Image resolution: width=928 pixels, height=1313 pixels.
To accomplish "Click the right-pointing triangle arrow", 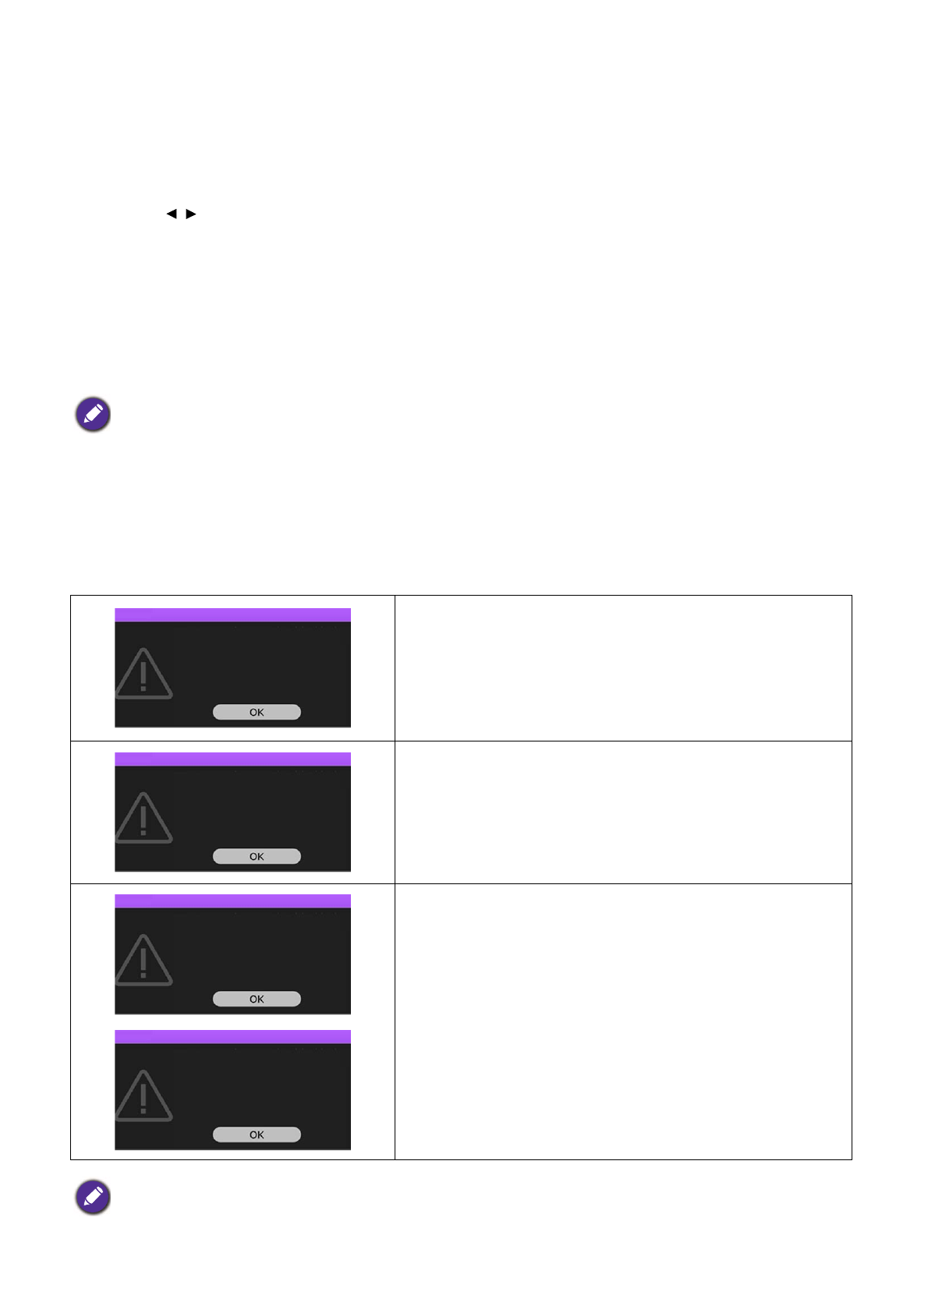I will point(191,214).
